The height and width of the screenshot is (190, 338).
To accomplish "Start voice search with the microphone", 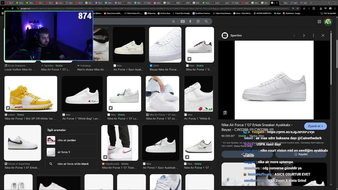I will pos(190,21).
